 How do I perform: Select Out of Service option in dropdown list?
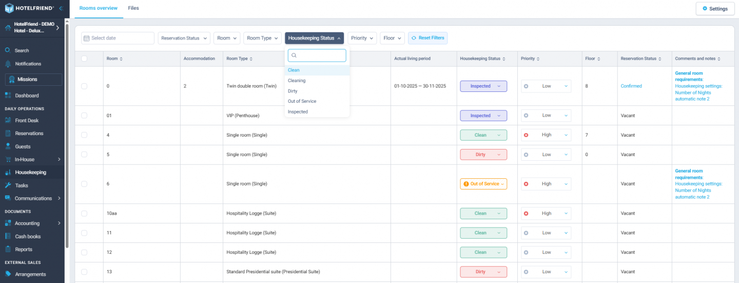click(317, 101)
